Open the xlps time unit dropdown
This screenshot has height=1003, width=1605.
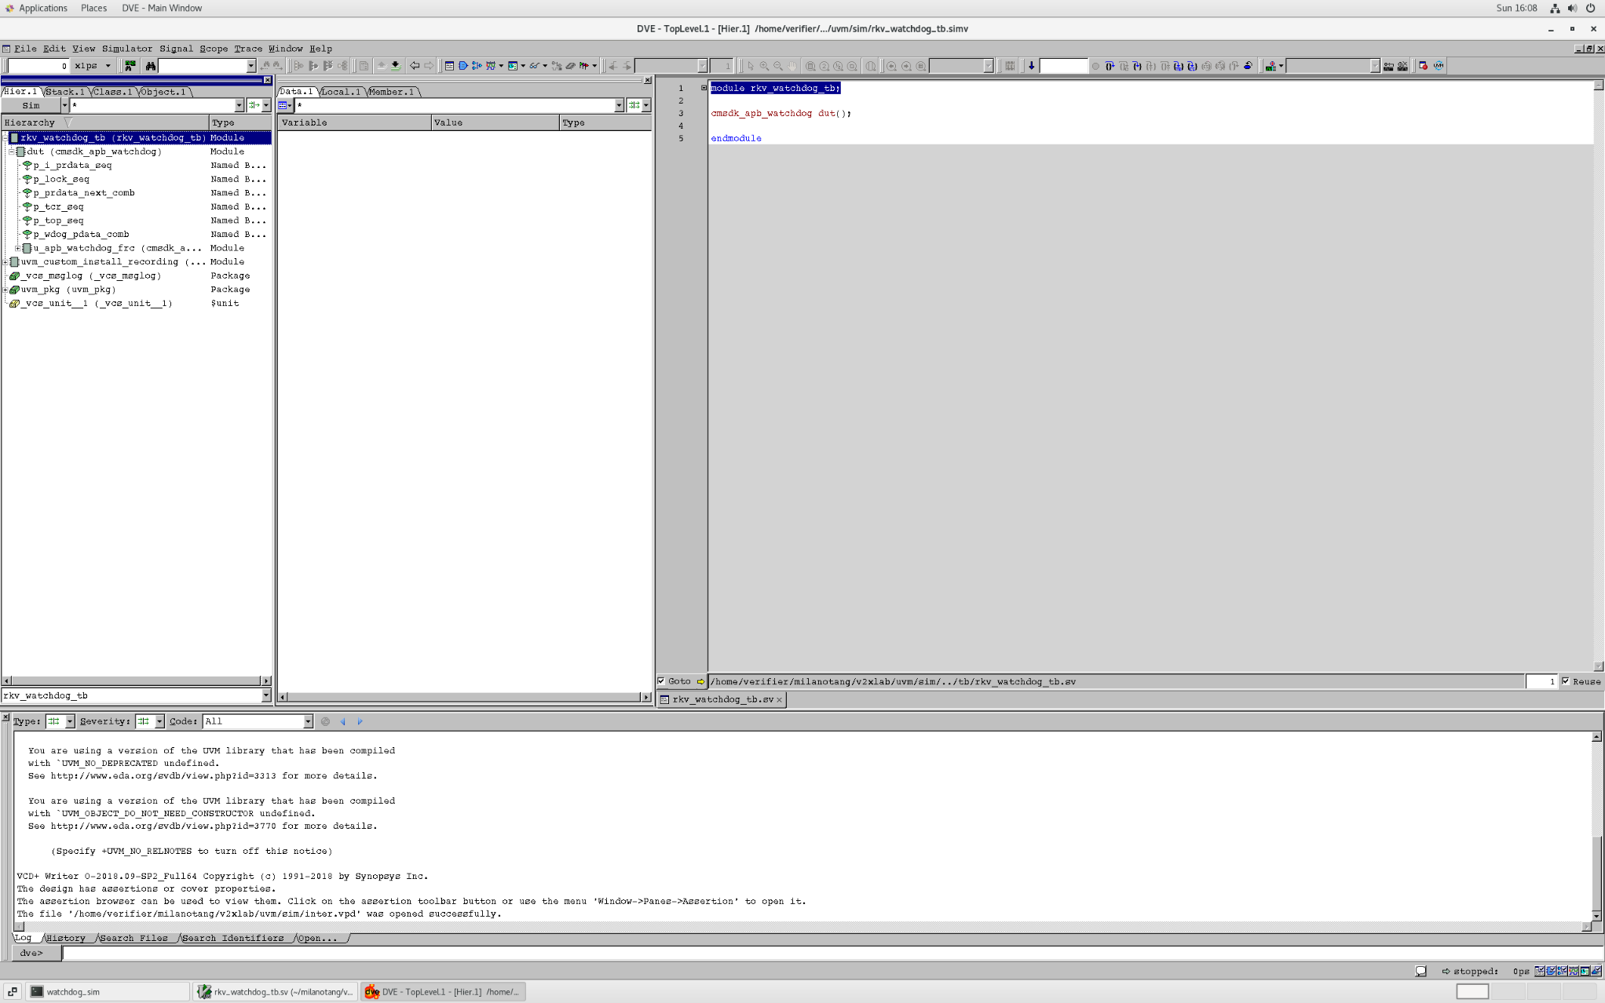click(x=108, y=66)
